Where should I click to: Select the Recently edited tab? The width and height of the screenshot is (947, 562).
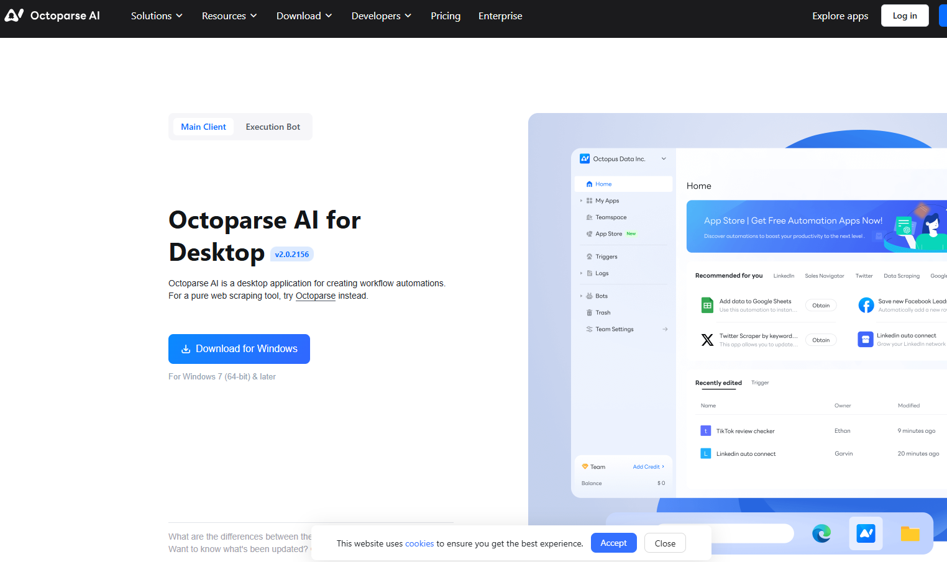(718, 383)
